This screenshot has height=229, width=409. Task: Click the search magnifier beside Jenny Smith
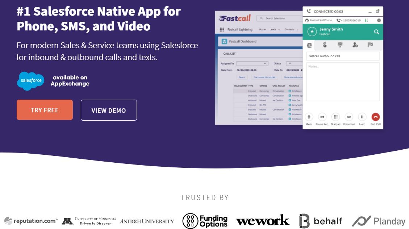pos(376,32)
